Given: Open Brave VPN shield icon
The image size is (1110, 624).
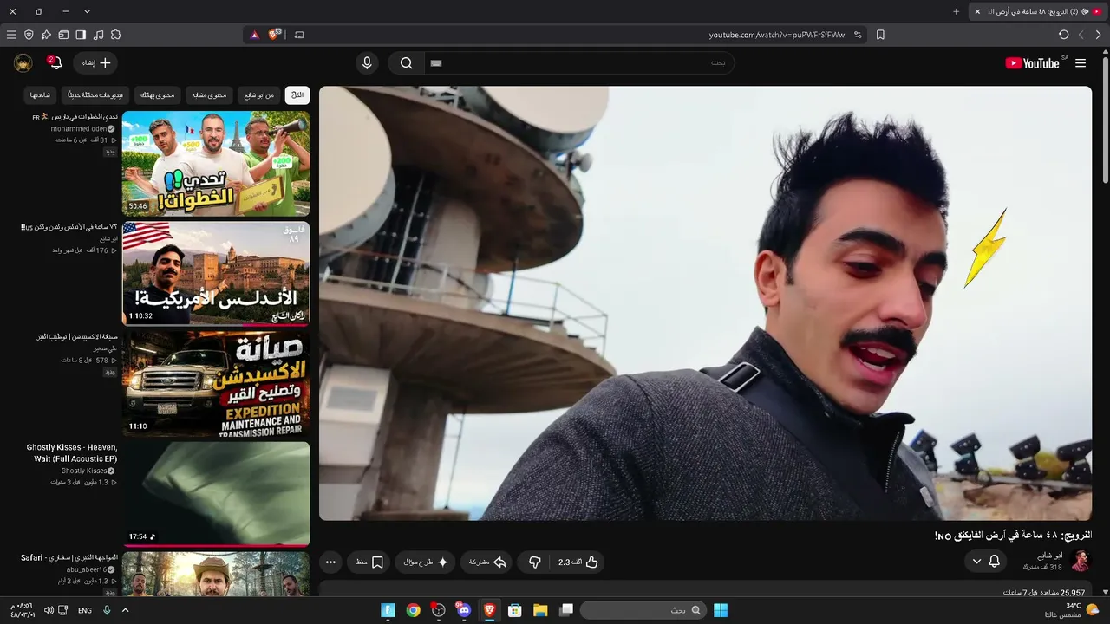Looking at the screenshot, I should pos(29,35).
